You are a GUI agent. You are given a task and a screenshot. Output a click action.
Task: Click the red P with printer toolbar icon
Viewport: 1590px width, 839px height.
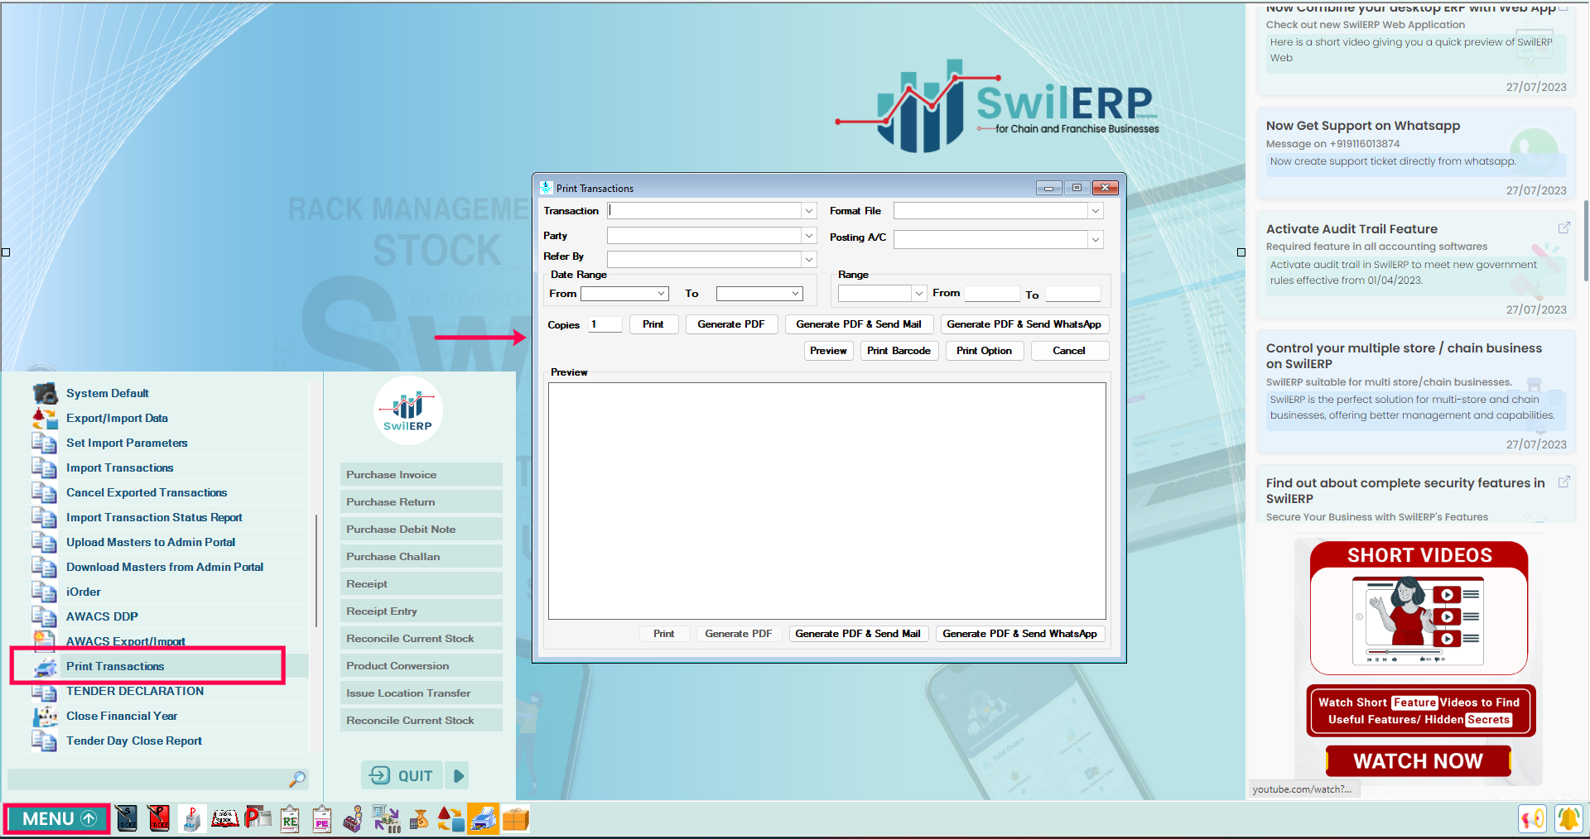pyautogui.click(x=258, y=818)
